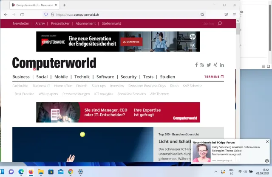Click the Facebook icon in the site header

point(196,65)
